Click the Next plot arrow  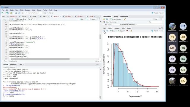point(107,31)
